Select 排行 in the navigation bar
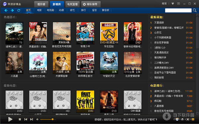 (x=83, y=10)
